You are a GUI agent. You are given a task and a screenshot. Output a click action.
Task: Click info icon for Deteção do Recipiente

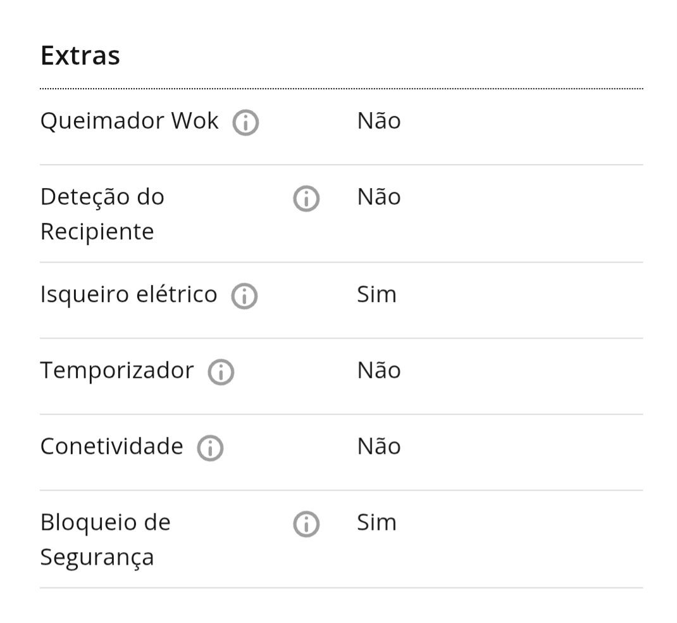click(x=306, y=199)
